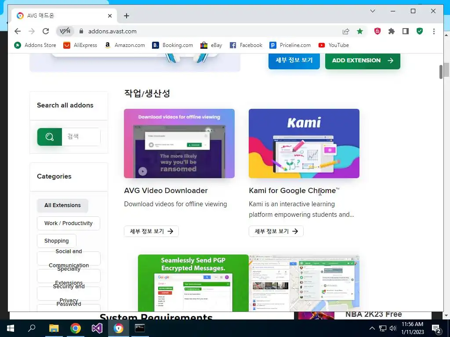Select Work / Productivity category
This screenshot has width=450, height=337.
point(68,223)
